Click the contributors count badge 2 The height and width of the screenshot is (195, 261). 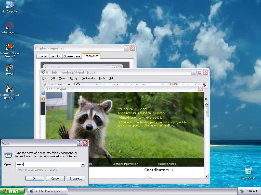click(x=172, y=170)
